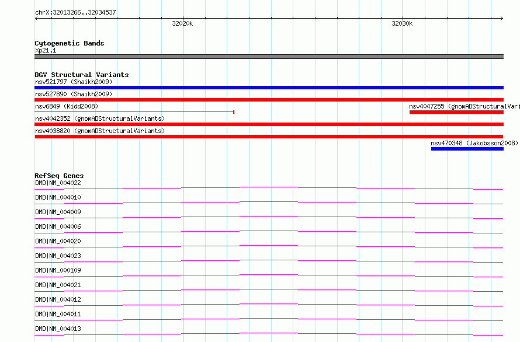Click the DMD|NM_004022 transcript label

point(58,183)
